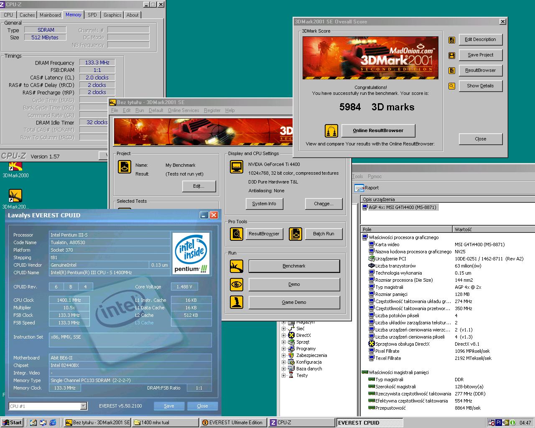Viewport: 535px width, 428px height.
Task: Select the Zabezpieczenia shield icon
Action: 291,355
